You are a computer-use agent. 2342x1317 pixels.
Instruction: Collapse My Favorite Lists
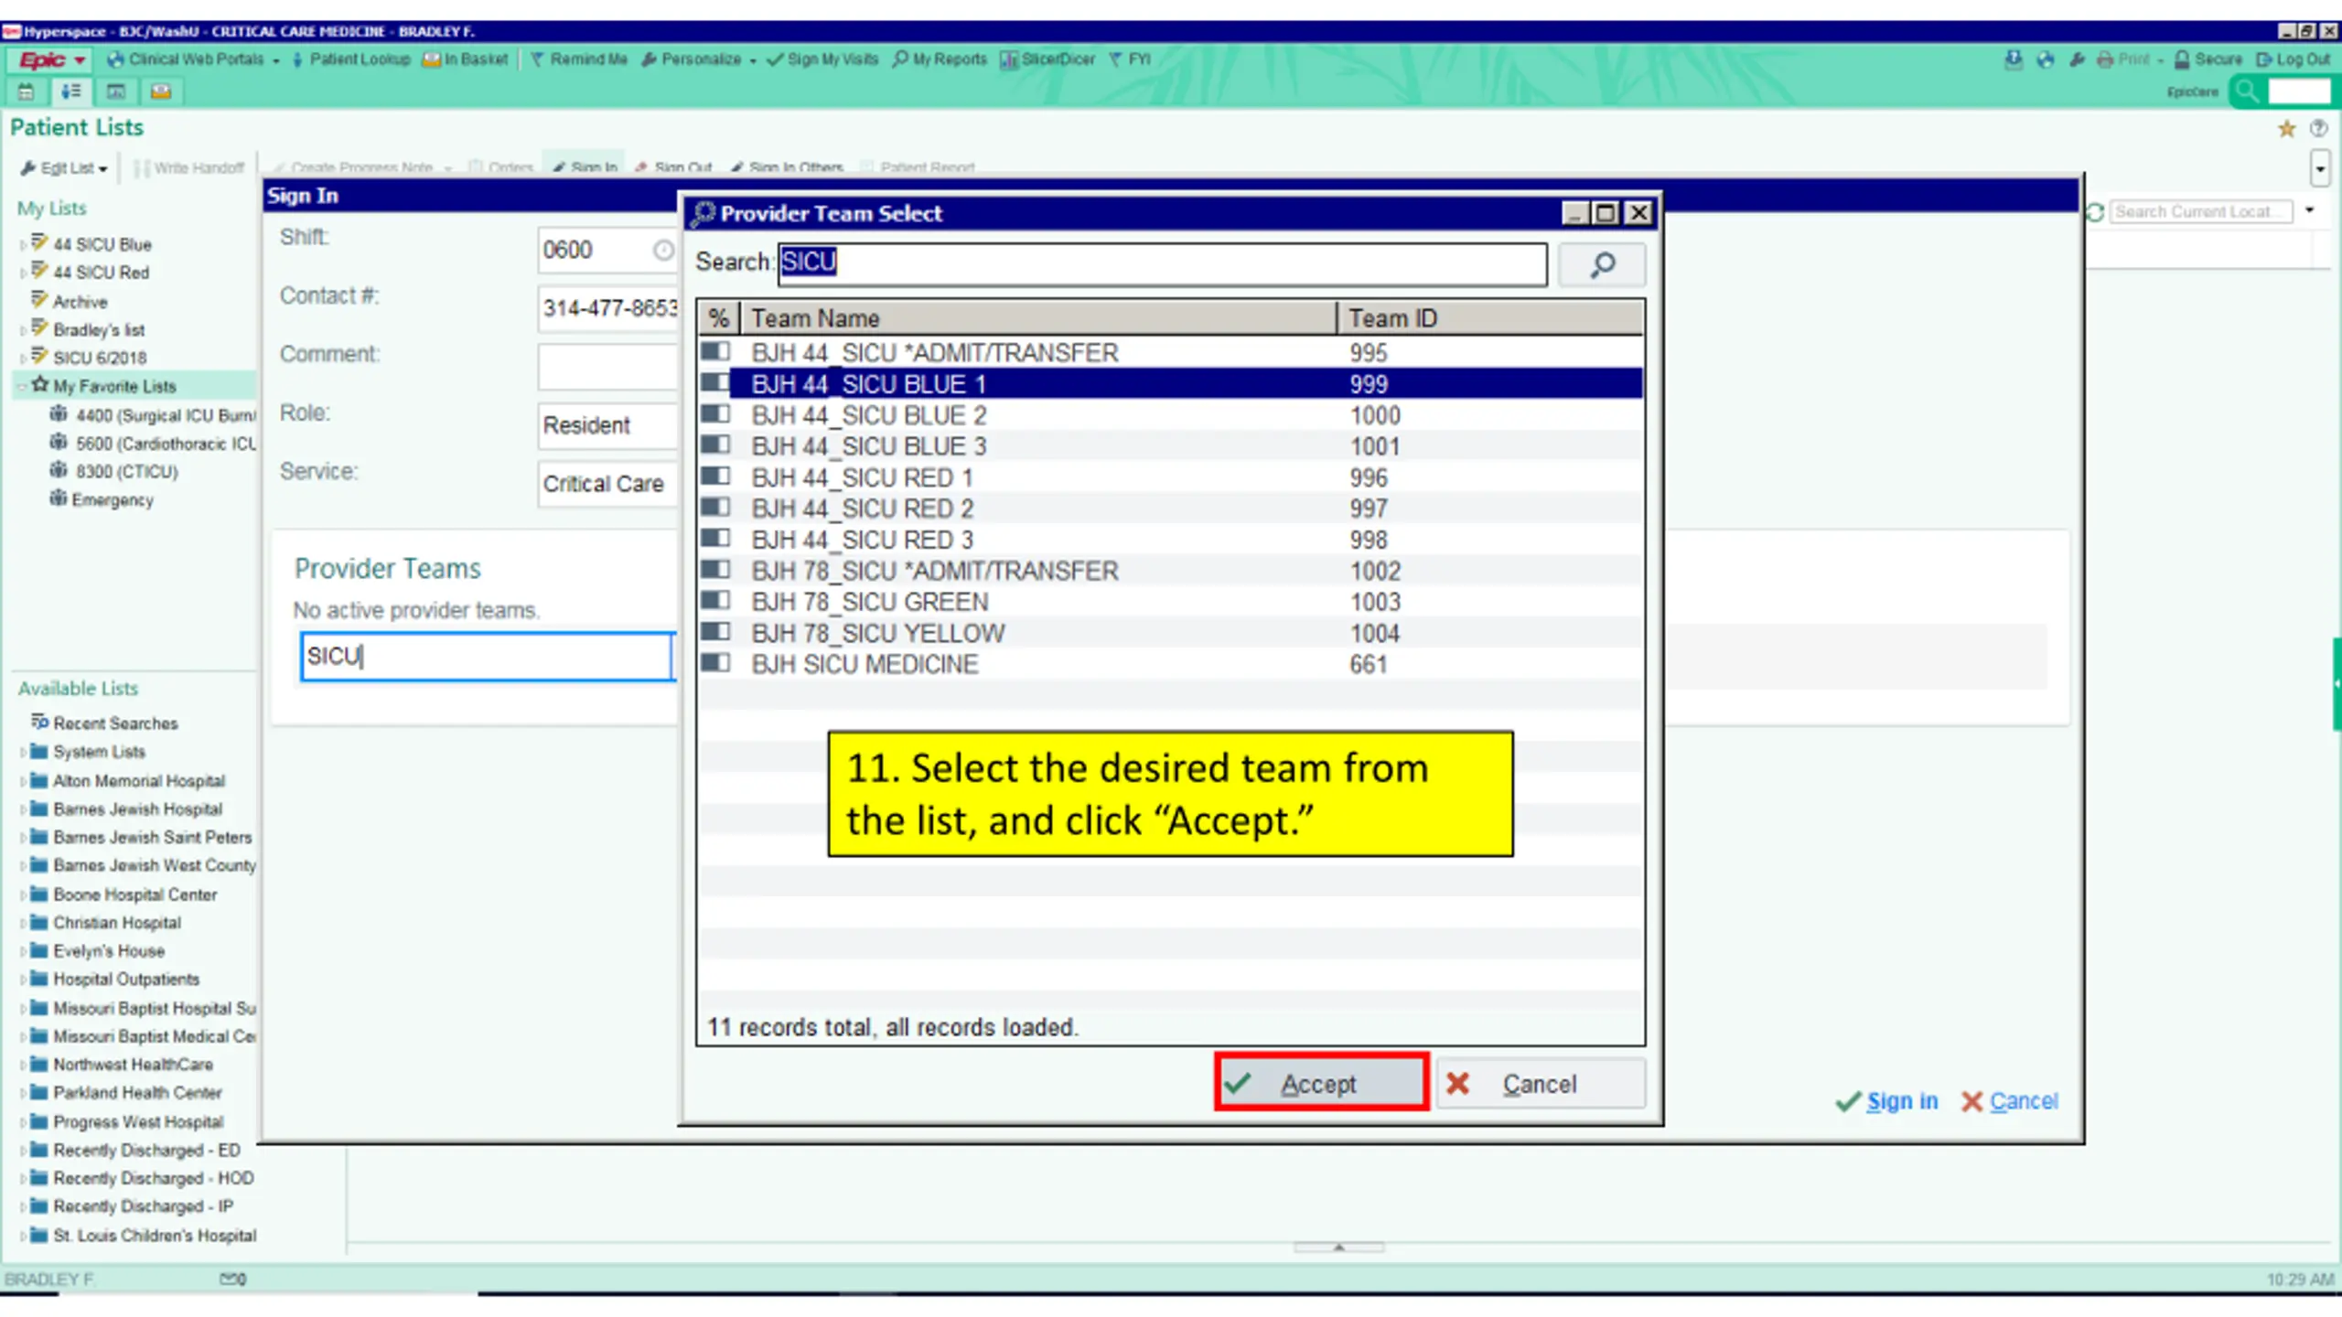(22, 387)
